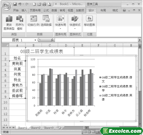Open file icon in Quick Access toolbar

(39, 4)
